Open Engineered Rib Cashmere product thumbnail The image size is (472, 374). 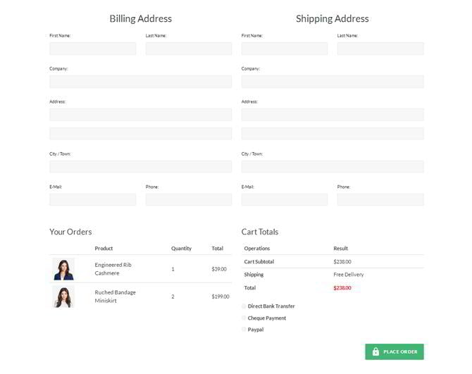[x=63, y=269]
